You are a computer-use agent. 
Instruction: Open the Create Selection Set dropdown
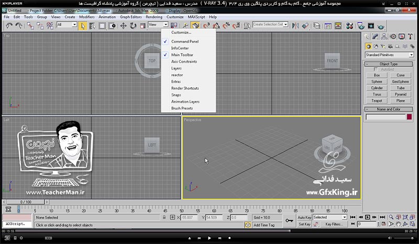pos(270,24)
